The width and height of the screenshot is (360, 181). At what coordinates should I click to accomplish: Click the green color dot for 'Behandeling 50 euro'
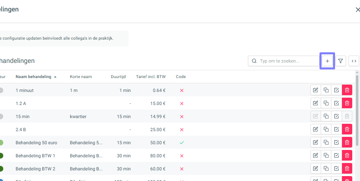[1, 143]
